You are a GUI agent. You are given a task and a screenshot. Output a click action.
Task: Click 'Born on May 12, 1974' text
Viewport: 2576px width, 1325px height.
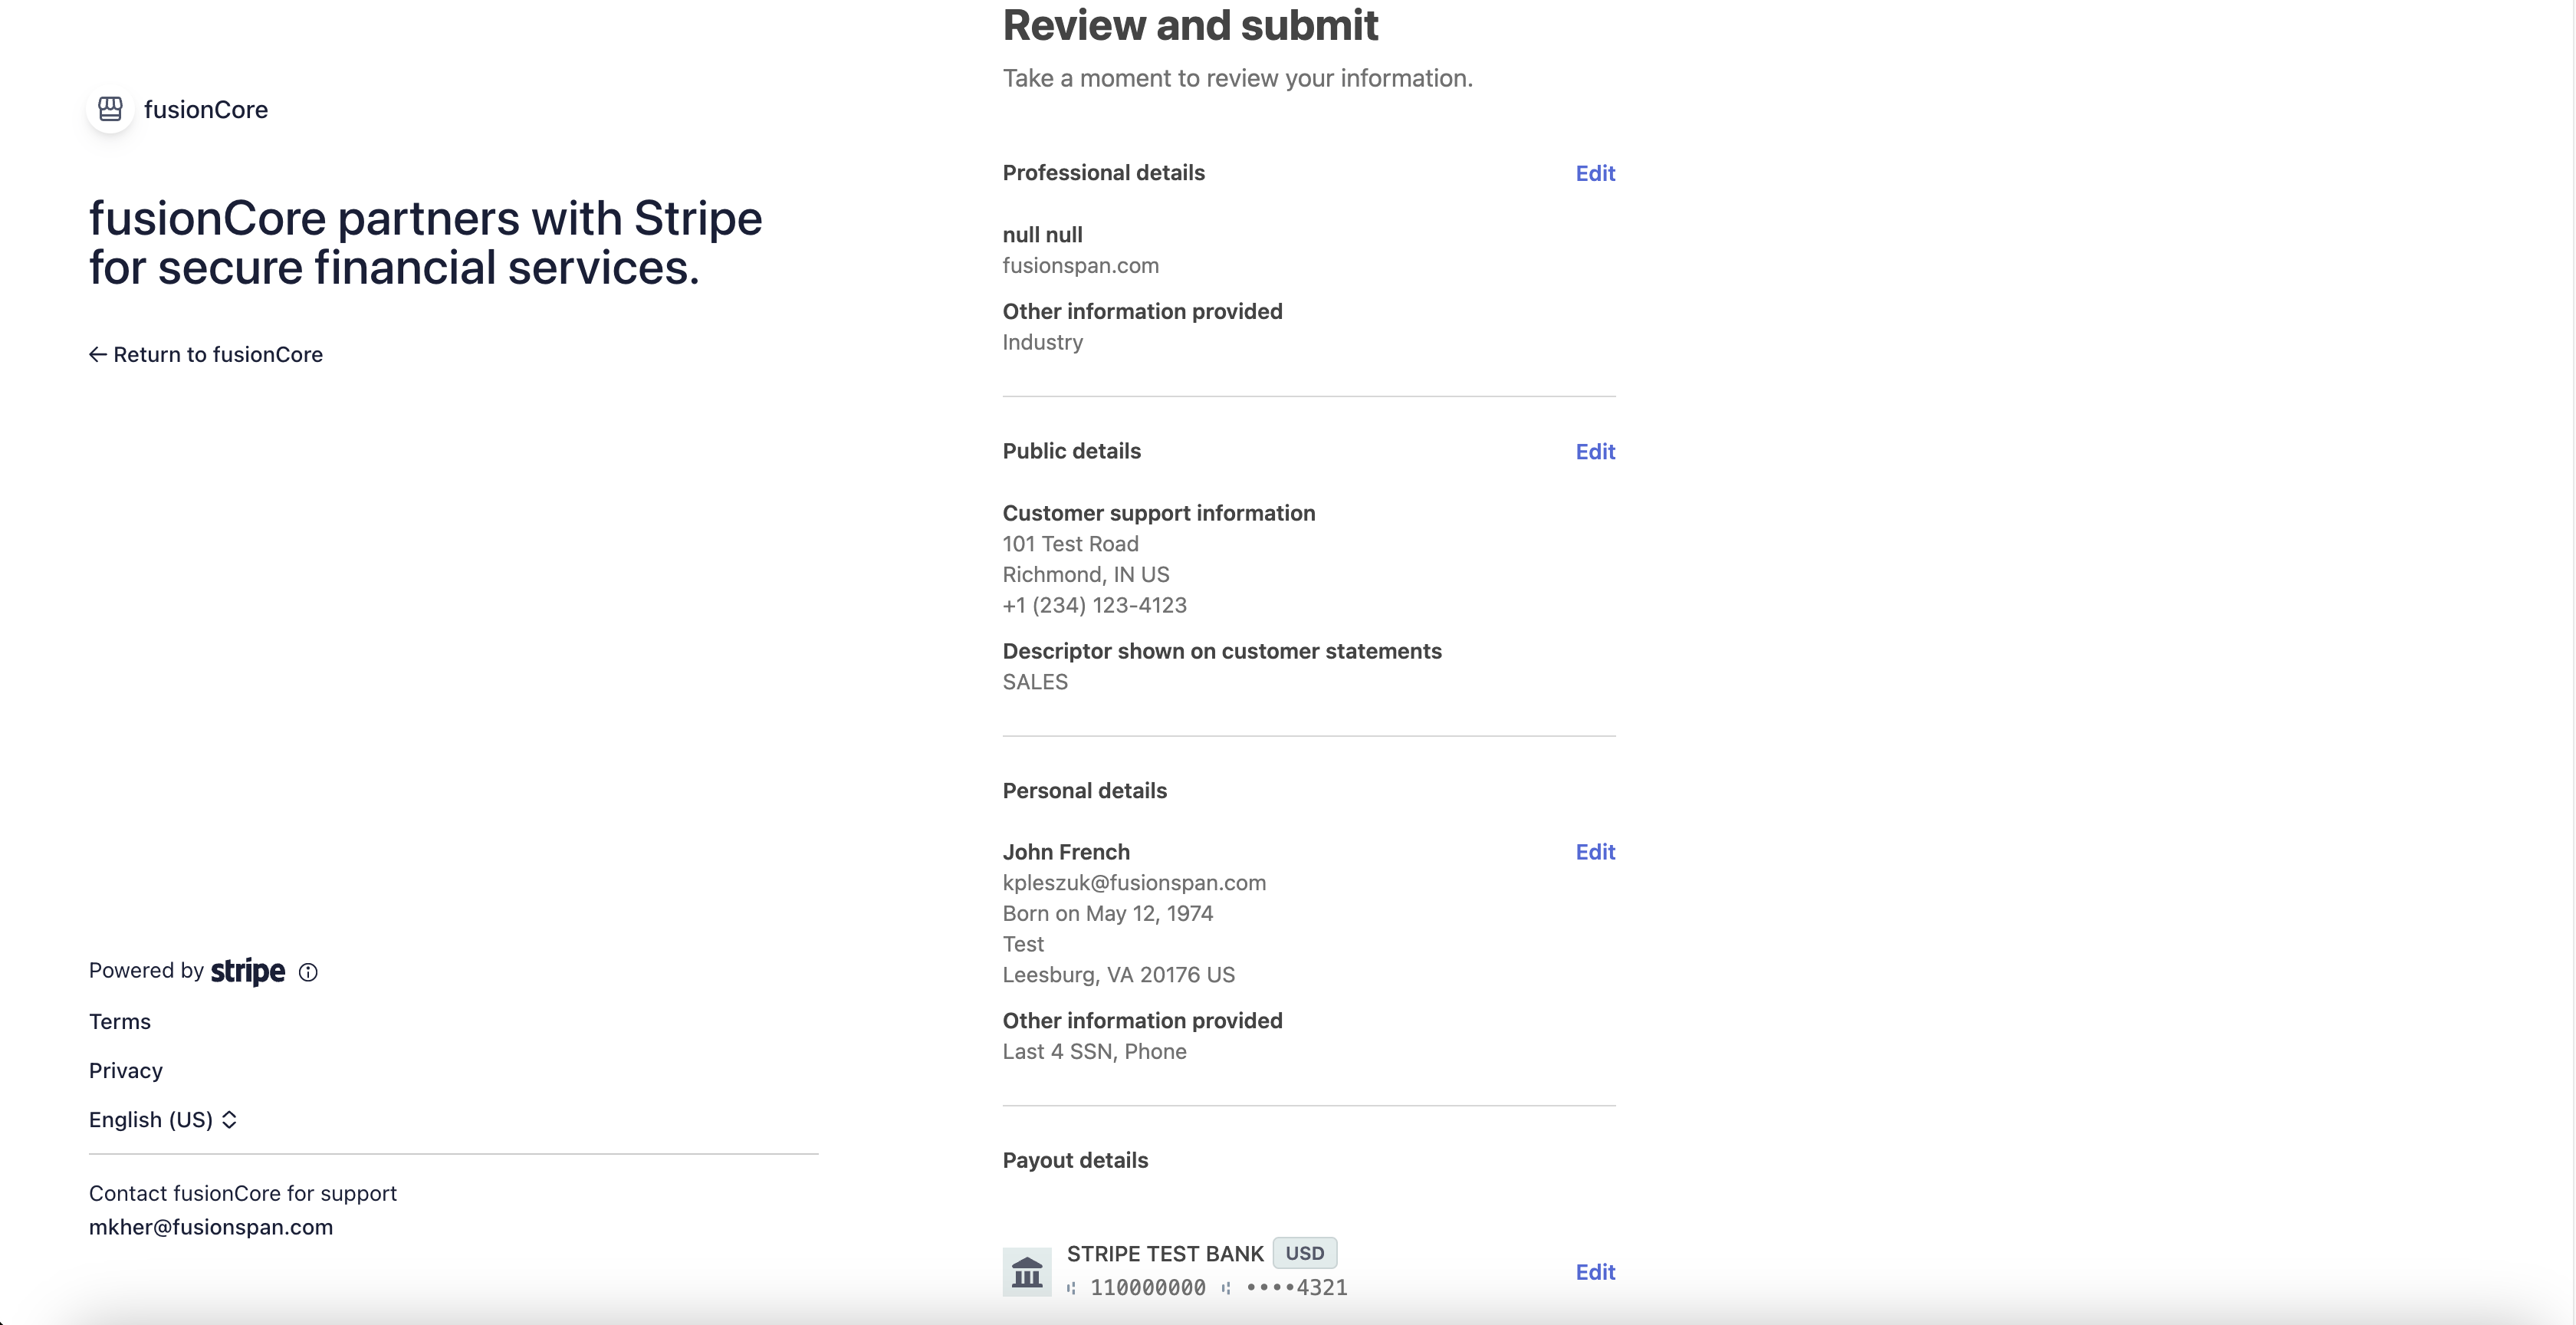(1108, 913)
